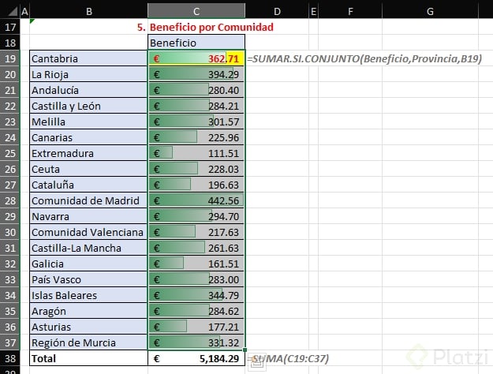Click the Beneficio header cell
493x374 pixels.
(196, 43)
